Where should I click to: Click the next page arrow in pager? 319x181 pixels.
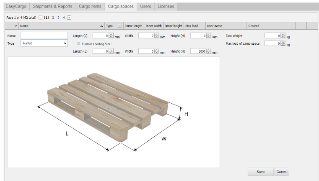(69, 18)
